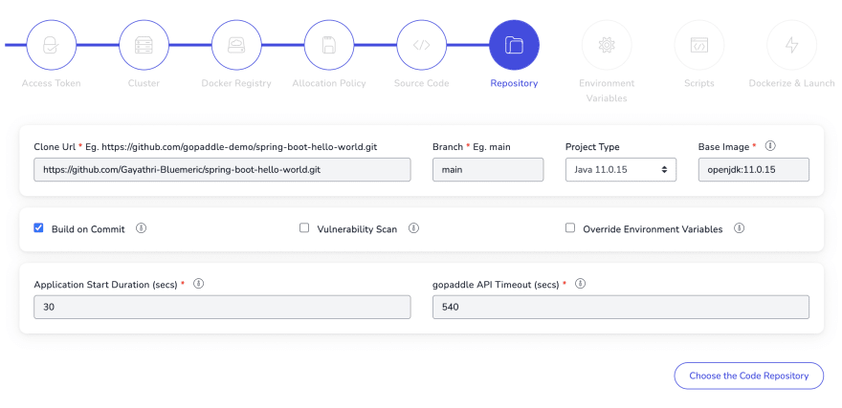This screenshot has width=842, height=408.
Task: Select the Scripts step icon
Action: pos(699,45)
